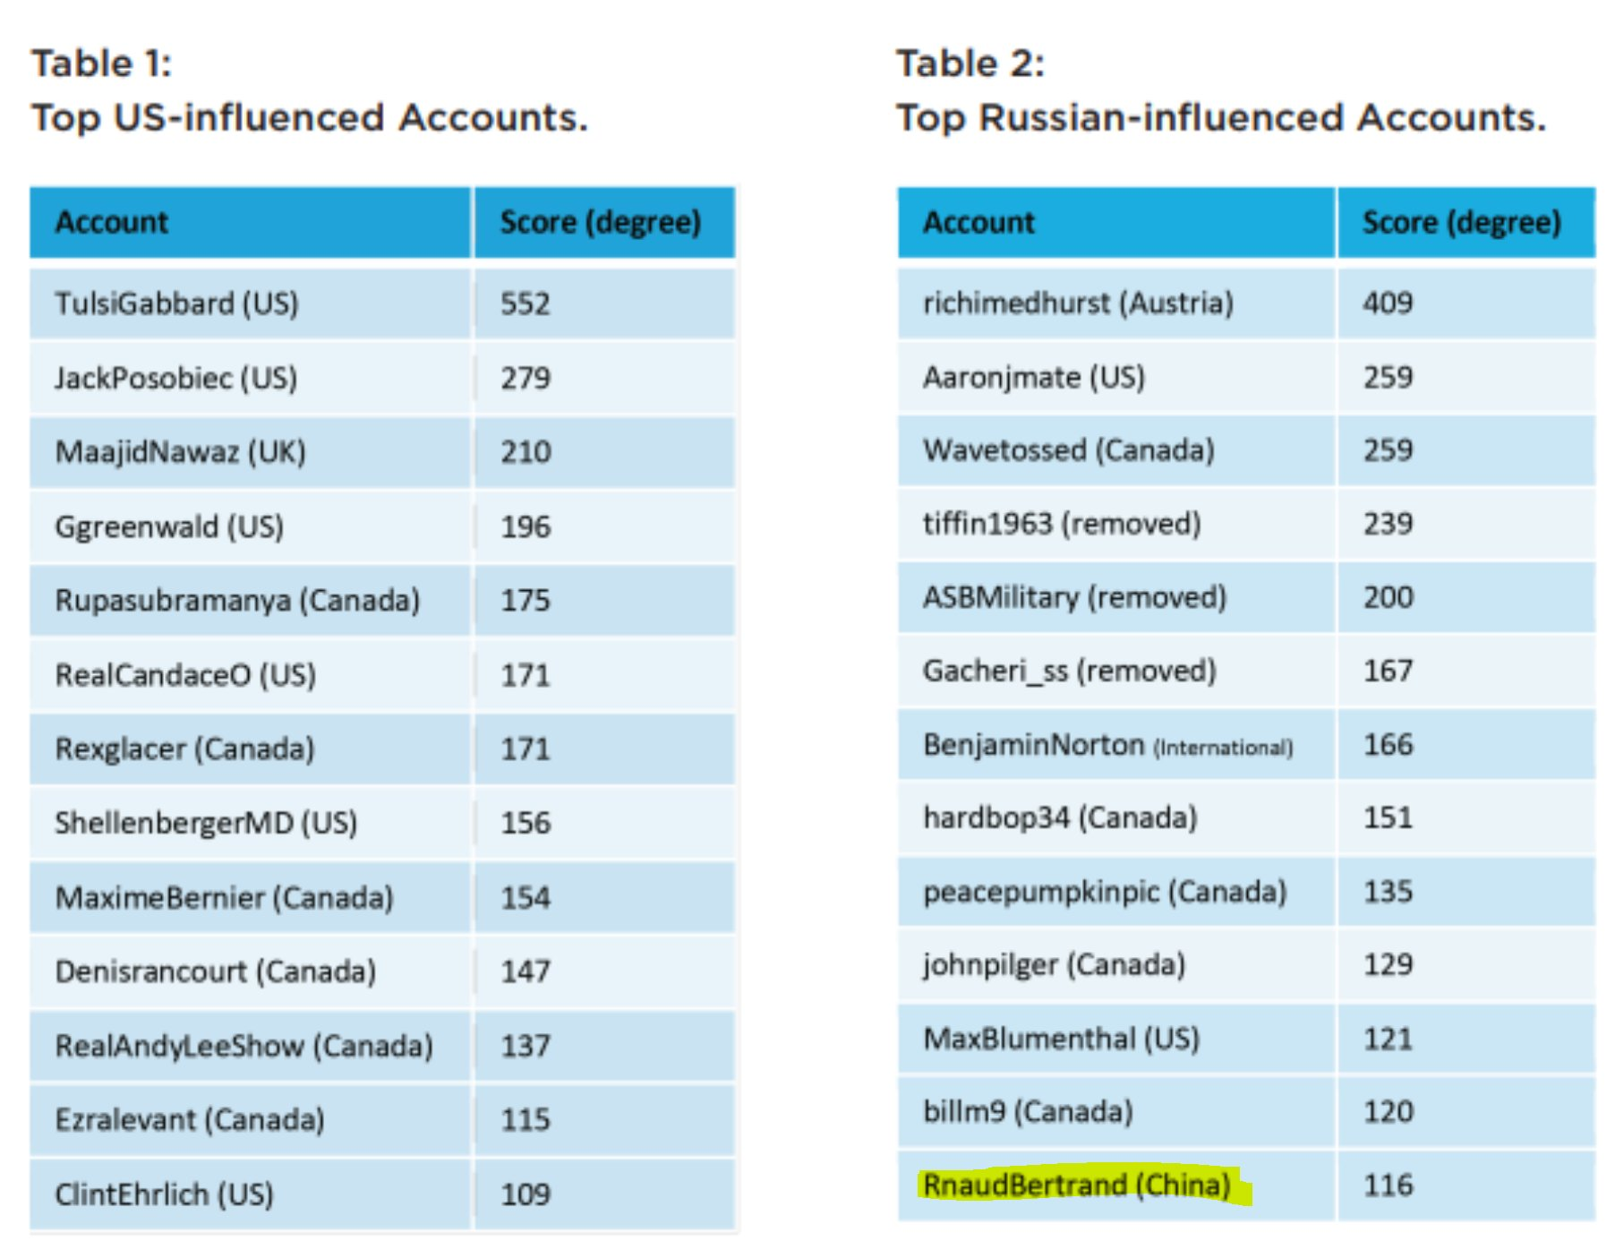Click the MaajidNawaz (UK) entry

(x=180, y=451)
